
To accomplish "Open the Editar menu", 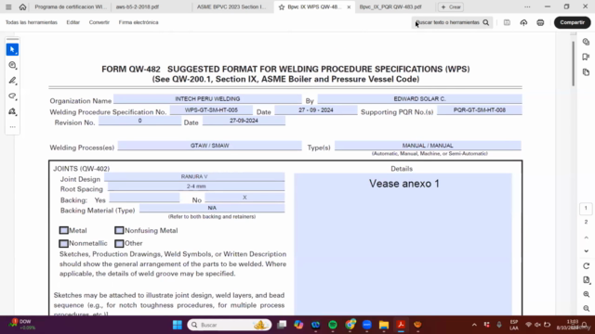I will (x=73, y=22).
